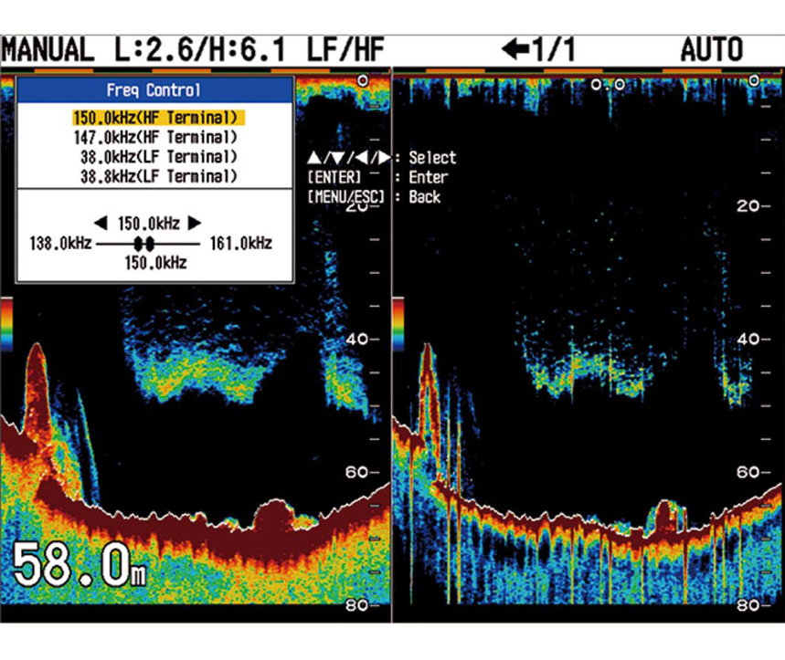This screenshot has height=660, width=785.
Task: Select 38.0kHz (LF Terminal) frequency option
Action: click(159, 156)
